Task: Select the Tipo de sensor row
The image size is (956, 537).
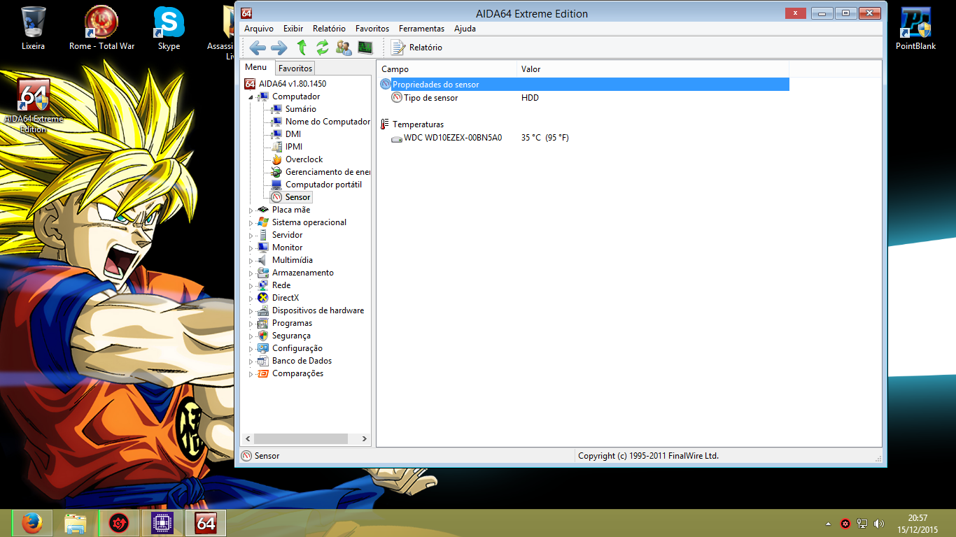Action: [584, 98]
